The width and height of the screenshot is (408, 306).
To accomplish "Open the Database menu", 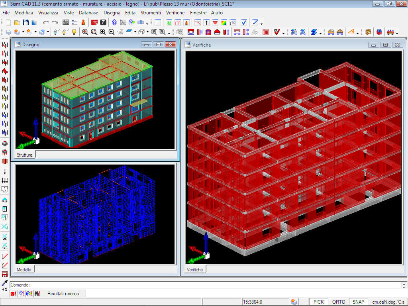I will pyautogui.click(x=88, y=12).
